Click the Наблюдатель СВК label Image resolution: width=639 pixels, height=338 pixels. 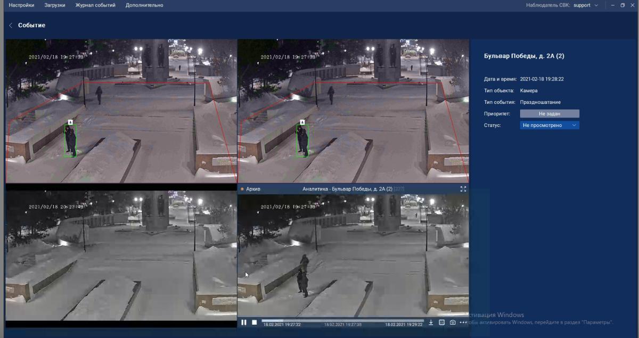pyautogui.click(x=548, y=5)
